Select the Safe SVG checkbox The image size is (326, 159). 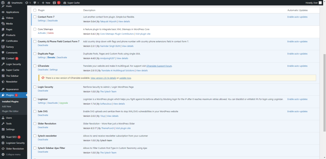[x=35, y=111]
